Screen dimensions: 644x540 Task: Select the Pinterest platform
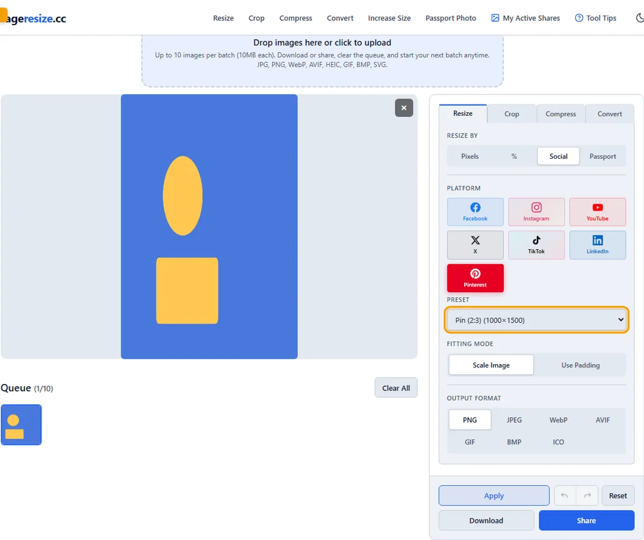[475, 278]
